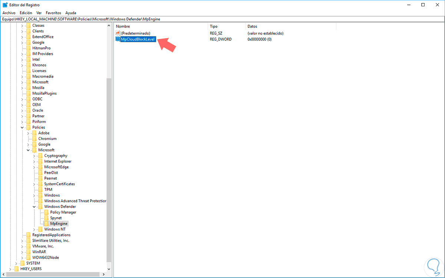Screen dimensions: 445x278
Task: Expand the Google key under Policies
Action: coord(28,144)
